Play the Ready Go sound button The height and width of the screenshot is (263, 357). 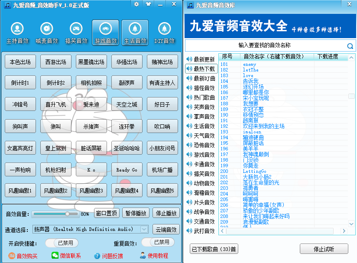[x=127, y=170]
